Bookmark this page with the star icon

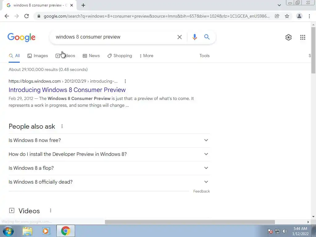pyautogui.click(x=287, y=16)
